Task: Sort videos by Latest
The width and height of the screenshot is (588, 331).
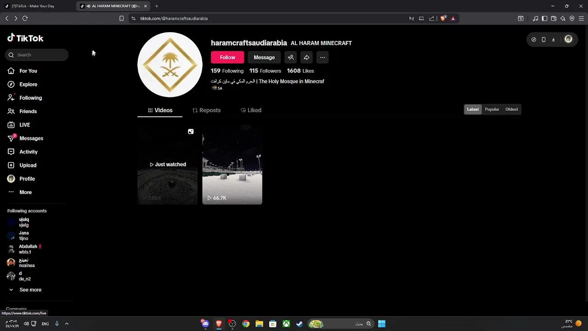Action: (473, 109)
